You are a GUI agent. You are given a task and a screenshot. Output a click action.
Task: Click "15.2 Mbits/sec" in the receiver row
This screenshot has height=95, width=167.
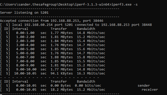point(91,90)
